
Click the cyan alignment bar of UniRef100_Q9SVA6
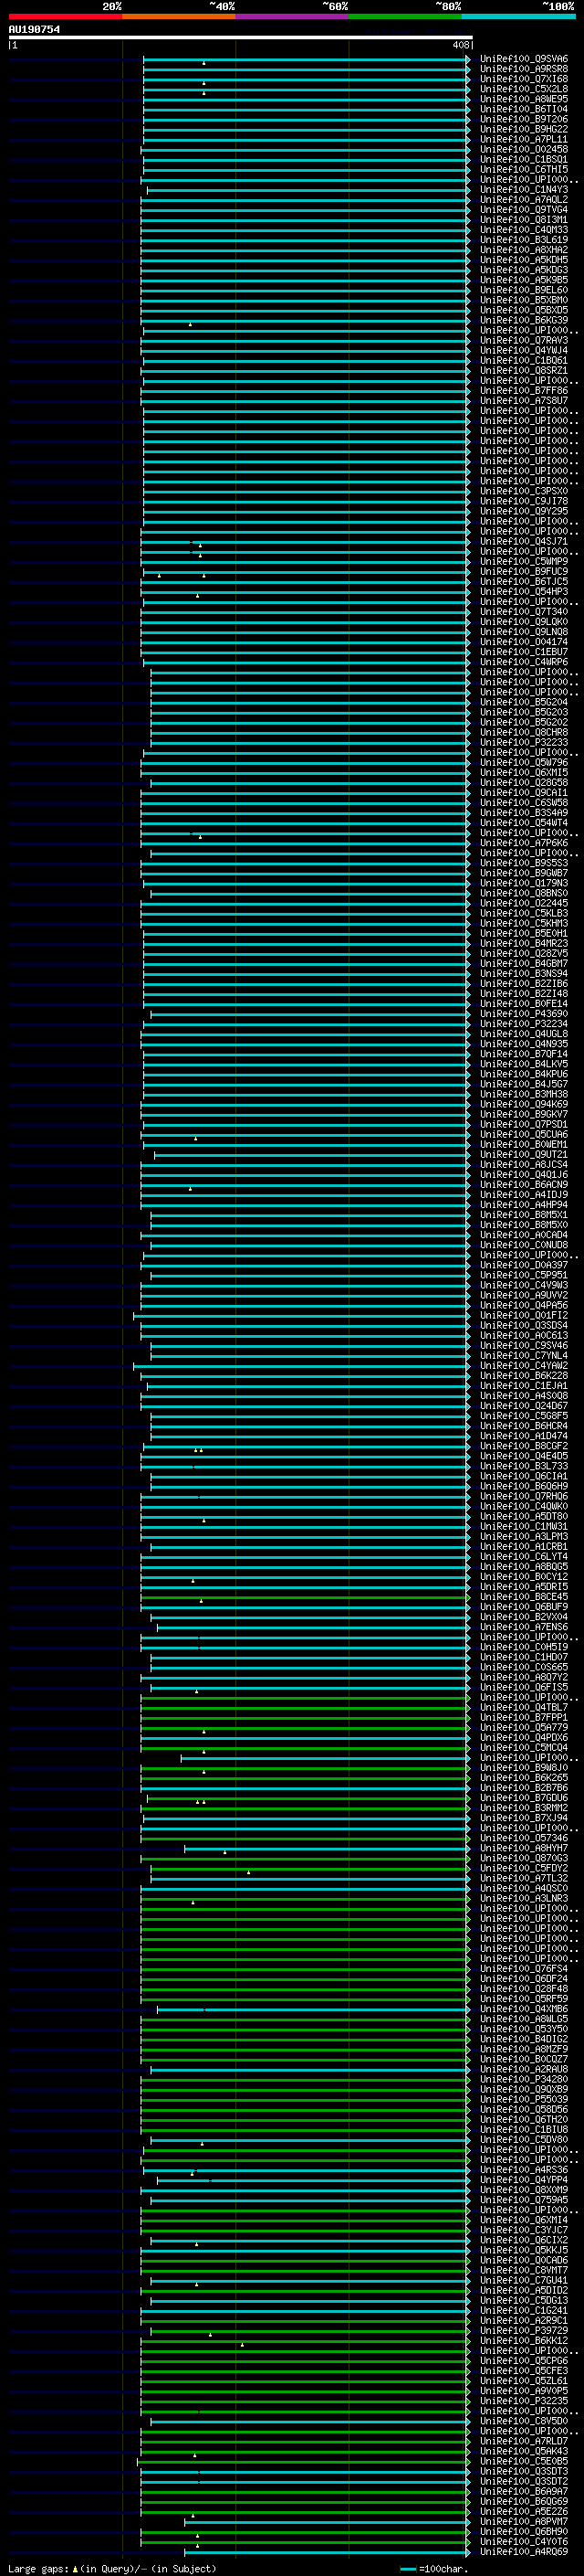coord(306,59)
